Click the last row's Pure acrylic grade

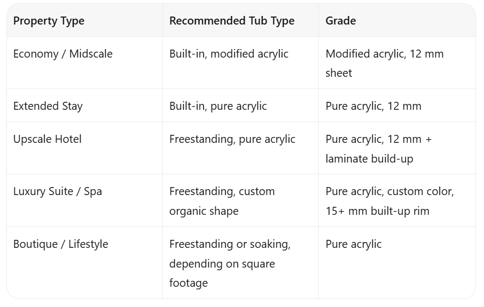point(354,244)
